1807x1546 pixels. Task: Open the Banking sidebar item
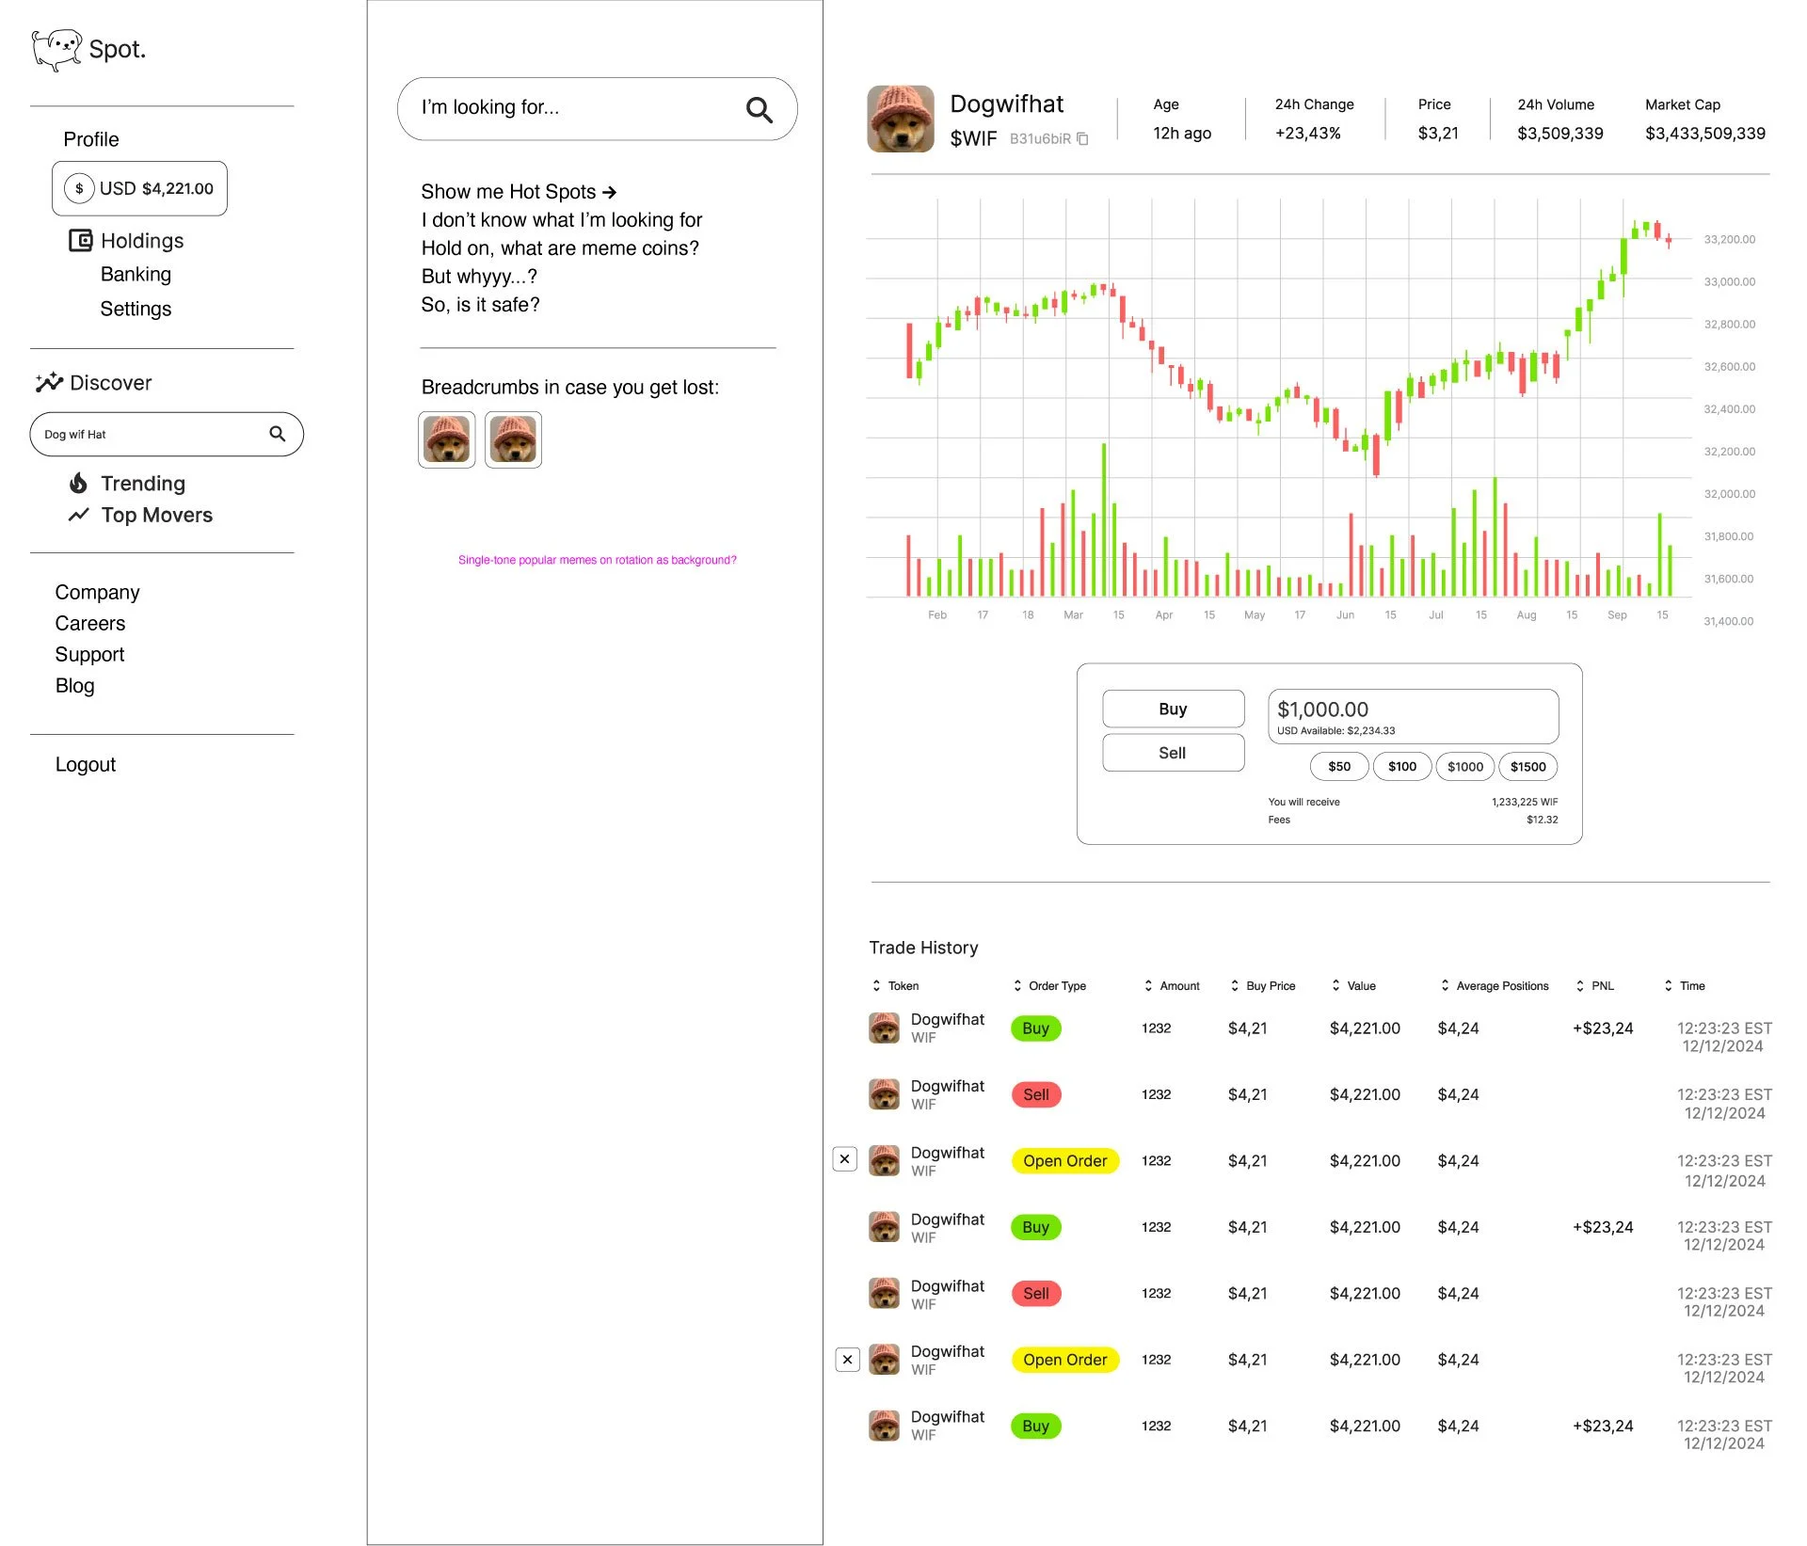tap(136, 275)
